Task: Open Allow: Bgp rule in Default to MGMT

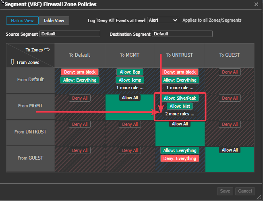Action: [130, 72]
